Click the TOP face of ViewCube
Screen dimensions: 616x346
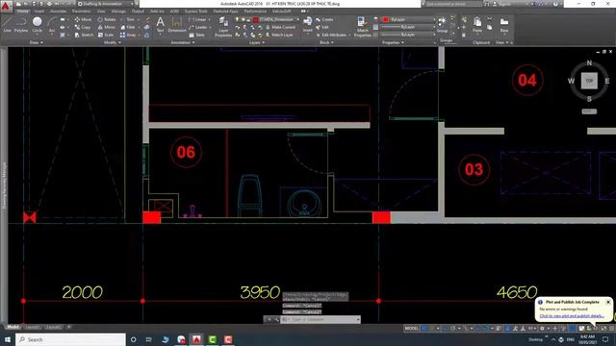tap(589, 81)
